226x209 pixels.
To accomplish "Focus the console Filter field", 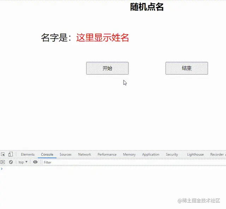I will [134, 162].
